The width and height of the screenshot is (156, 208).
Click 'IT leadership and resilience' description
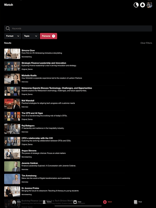(43, 128)
